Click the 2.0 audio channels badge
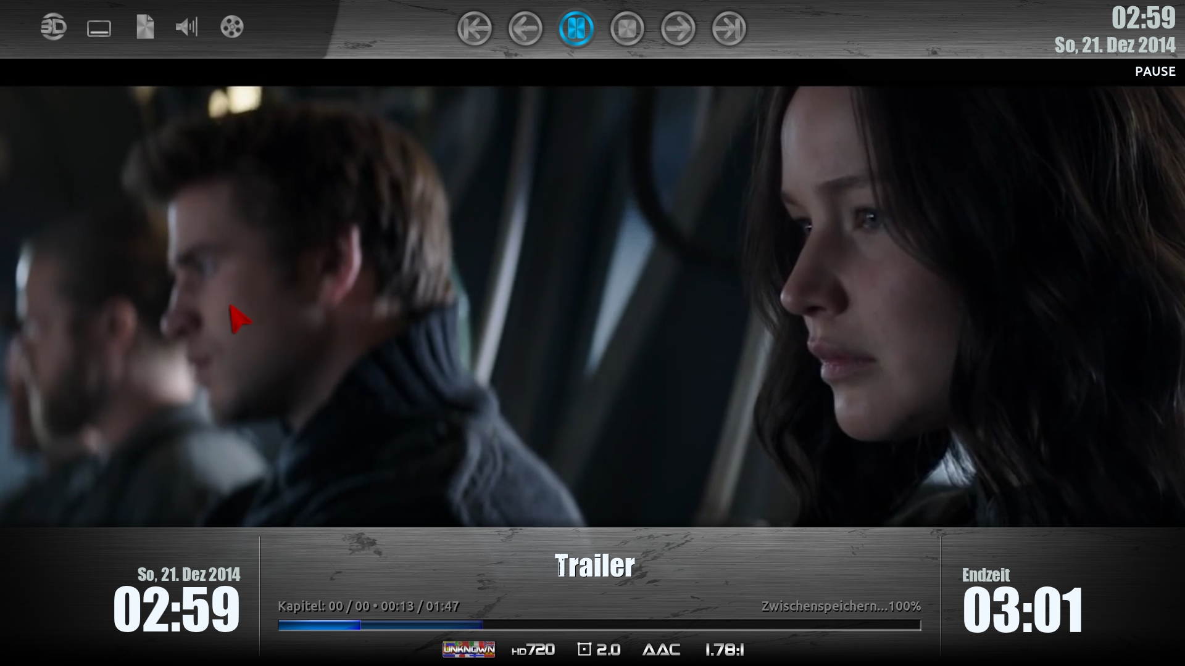This screenshot has height=666, width=1185. (599, 649)
